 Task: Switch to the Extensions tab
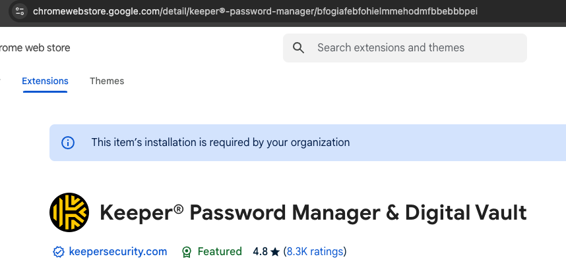click(x=45, y=81)
